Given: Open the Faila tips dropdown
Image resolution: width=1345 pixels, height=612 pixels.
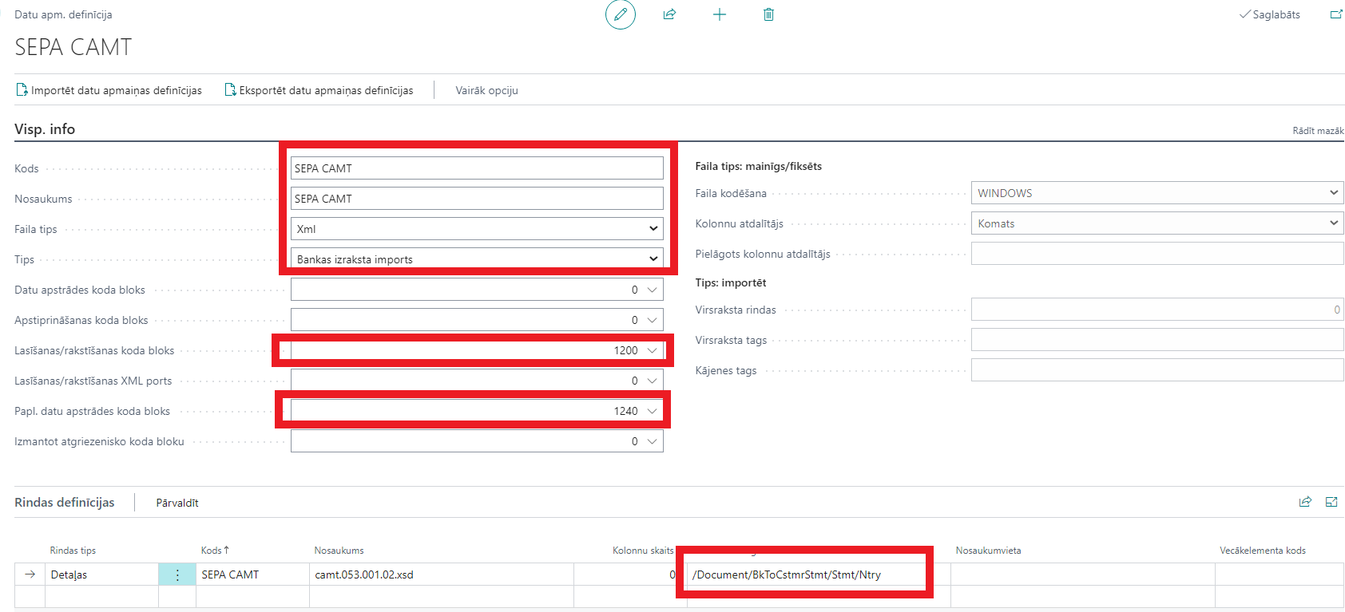Looking at the screenshot, I should pos(653,229).
